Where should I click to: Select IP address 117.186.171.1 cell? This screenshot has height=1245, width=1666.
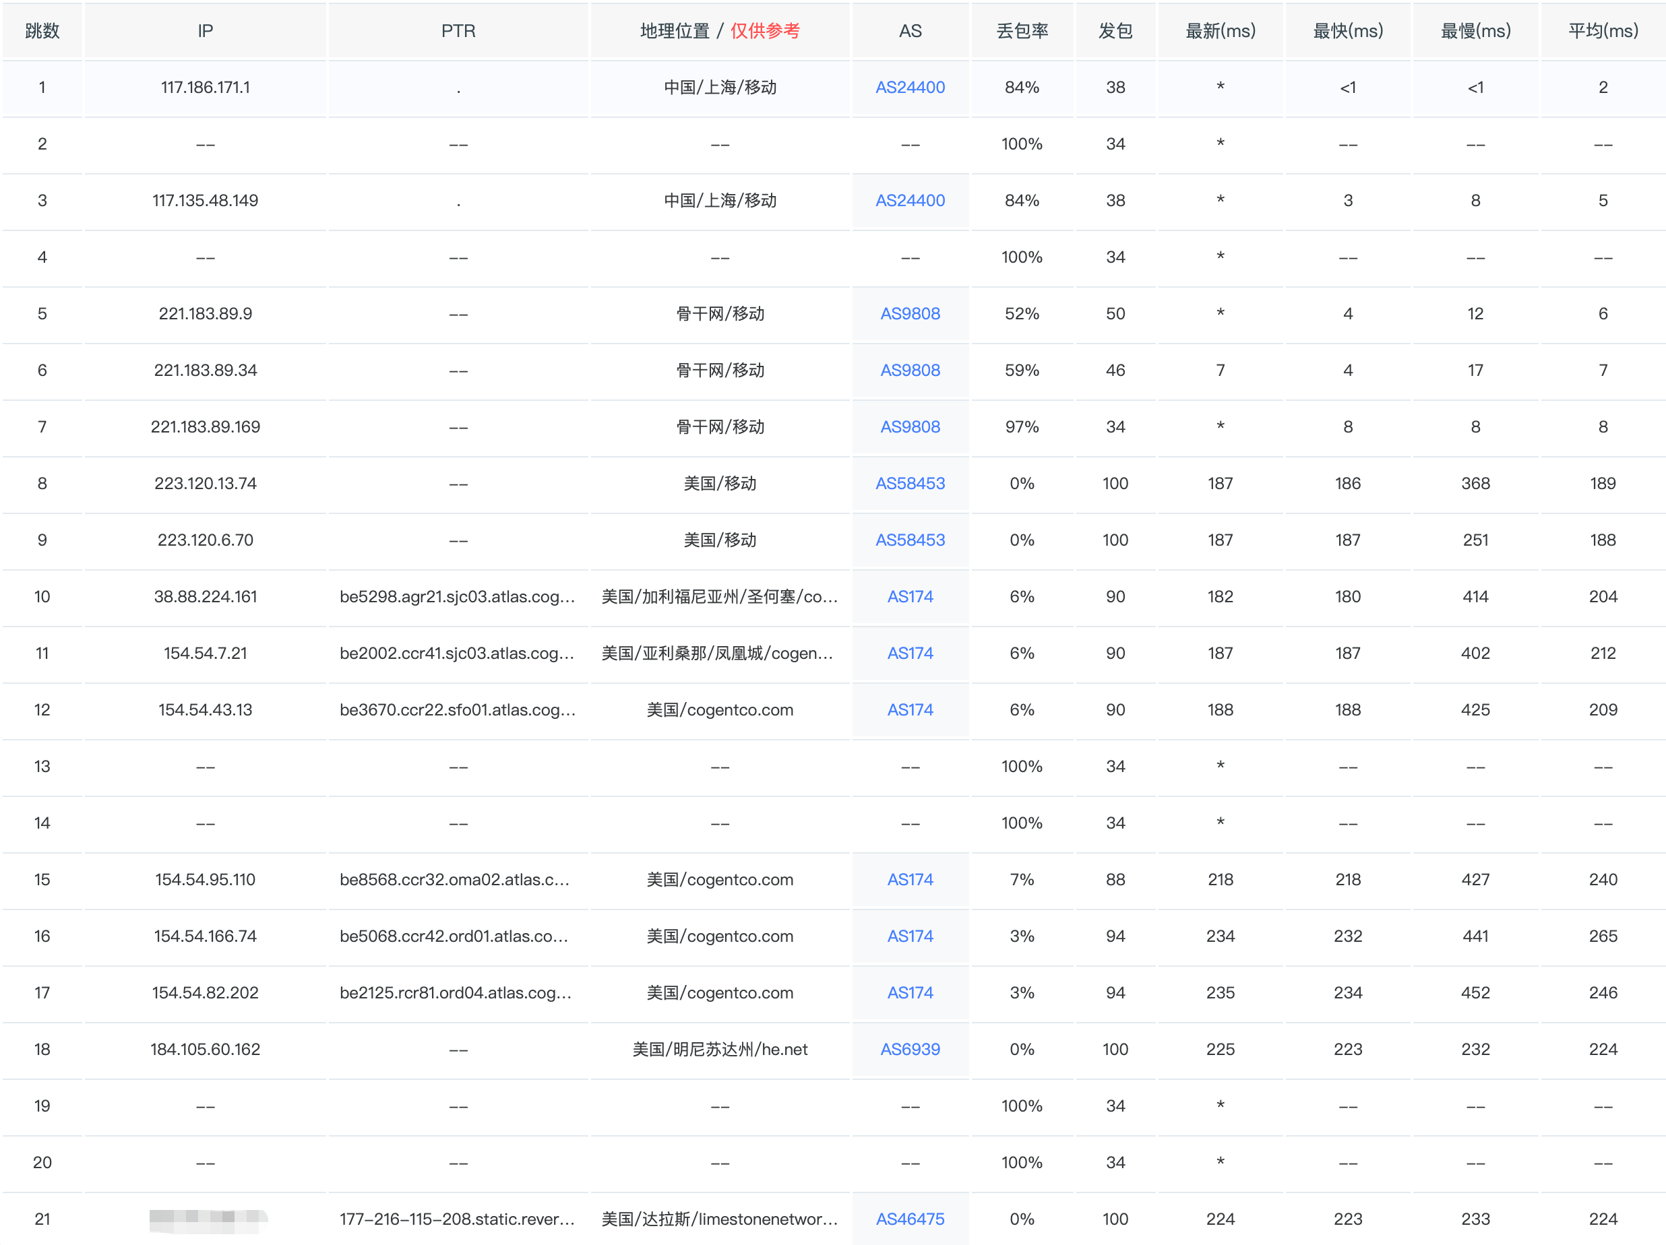(x=205, y=88)
